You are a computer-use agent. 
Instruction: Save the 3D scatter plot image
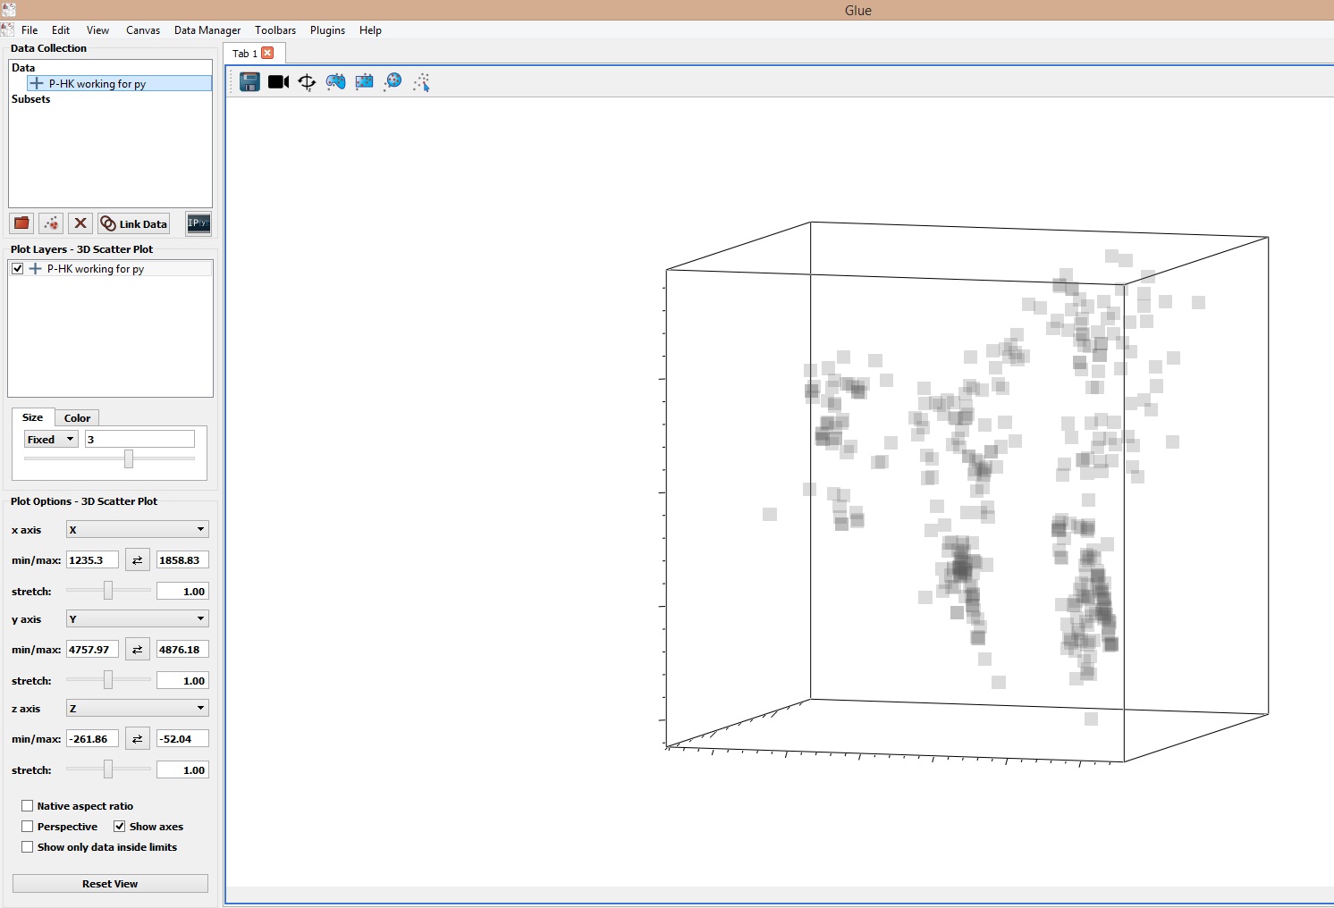[249, 81]
